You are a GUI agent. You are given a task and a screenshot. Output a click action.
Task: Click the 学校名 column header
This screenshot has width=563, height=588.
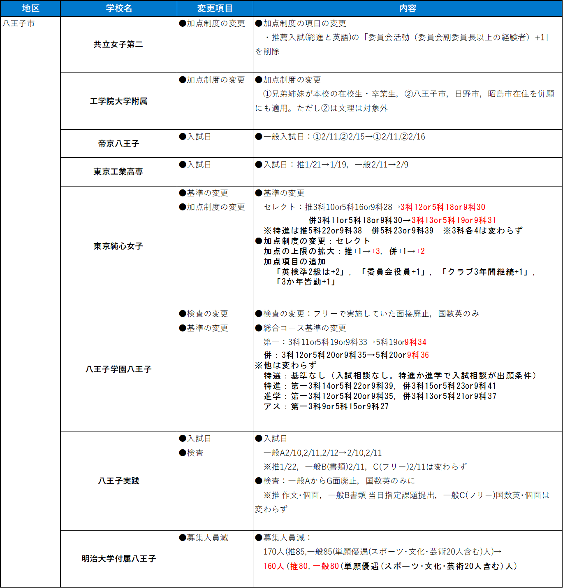[x=119, y=8]
